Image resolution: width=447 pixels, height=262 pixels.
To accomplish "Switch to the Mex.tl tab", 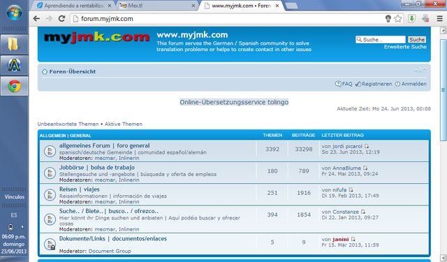I will pyautogui.click(x=156, y=6).
